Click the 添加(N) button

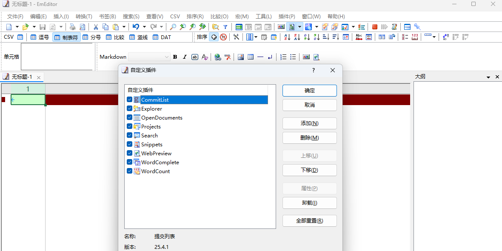point(309,123)
